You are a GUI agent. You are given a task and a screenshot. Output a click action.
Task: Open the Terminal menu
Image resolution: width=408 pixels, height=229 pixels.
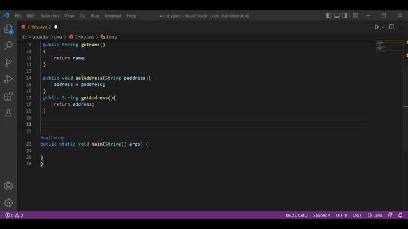pos(113,16)
